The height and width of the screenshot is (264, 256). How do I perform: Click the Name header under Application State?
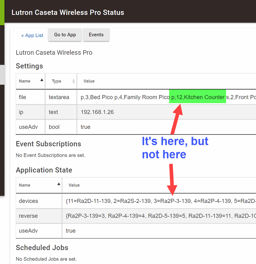tap(24, 185)
